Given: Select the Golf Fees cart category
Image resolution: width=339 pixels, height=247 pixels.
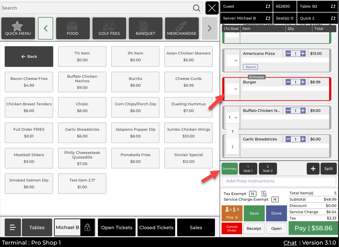Looking at the screenshot, I should [x=109, y=28].
